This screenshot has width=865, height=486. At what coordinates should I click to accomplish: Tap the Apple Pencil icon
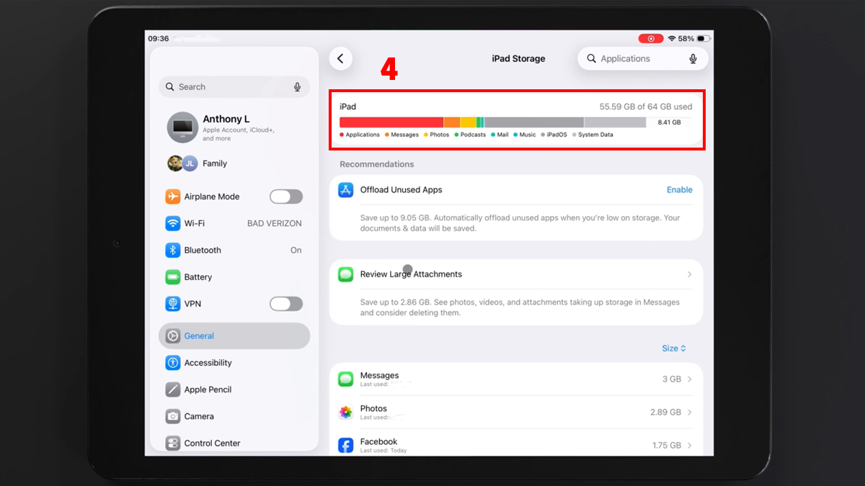tap(173, 390)
